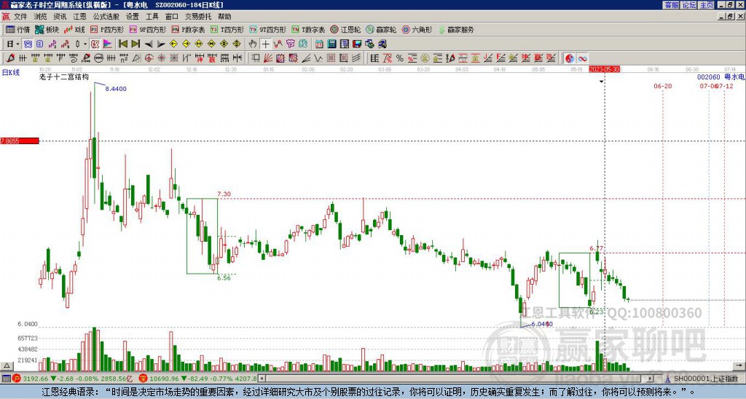The height and width of the screenshot is (399, 746).
Task: Open the 9T四方形 tool
Action: 268,29
